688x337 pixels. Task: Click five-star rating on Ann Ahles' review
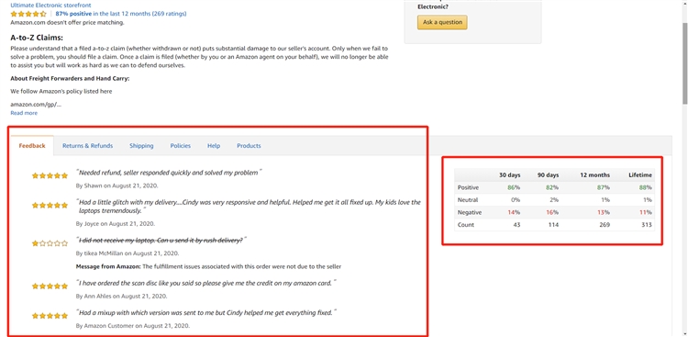(50, 286)
